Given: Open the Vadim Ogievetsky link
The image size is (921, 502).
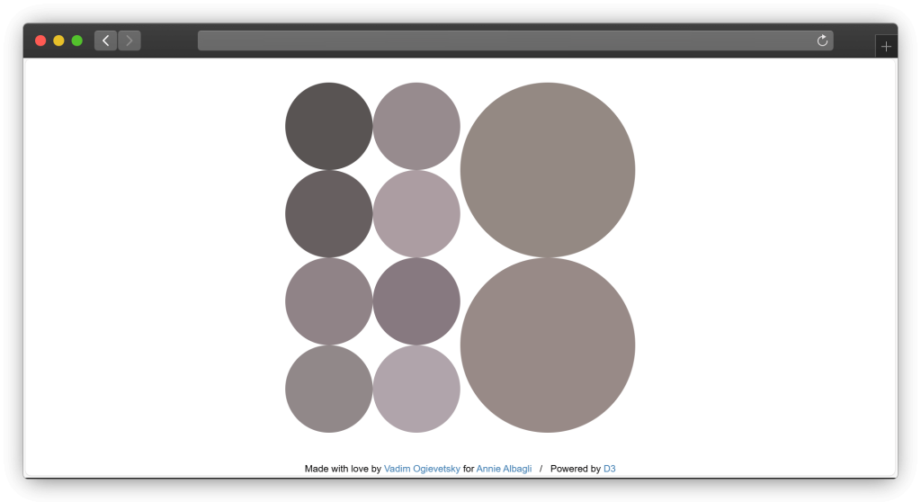Looking at the screenshot, I should click(422, 469).
